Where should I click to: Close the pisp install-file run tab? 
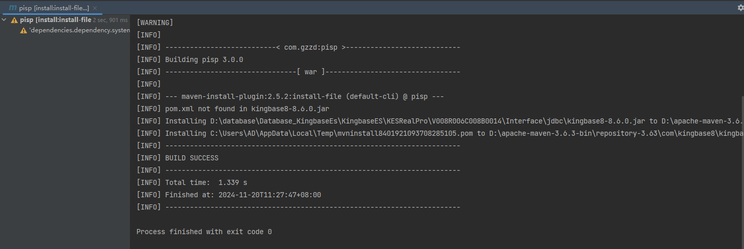(95, 8)
